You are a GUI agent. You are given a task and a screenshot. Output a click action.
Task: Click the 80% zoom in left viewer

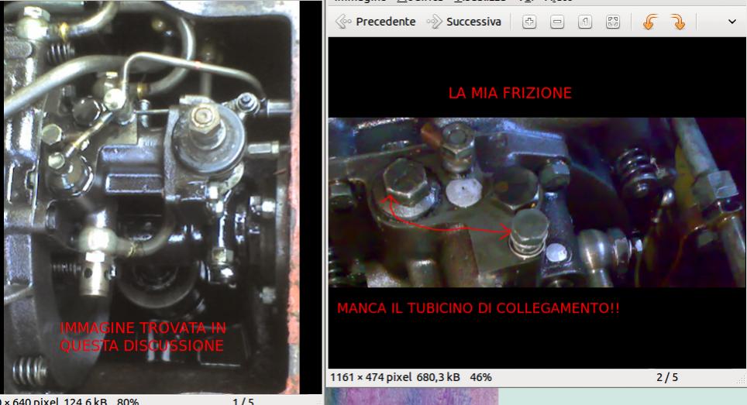pyautogui.click(x=129, y=401)
